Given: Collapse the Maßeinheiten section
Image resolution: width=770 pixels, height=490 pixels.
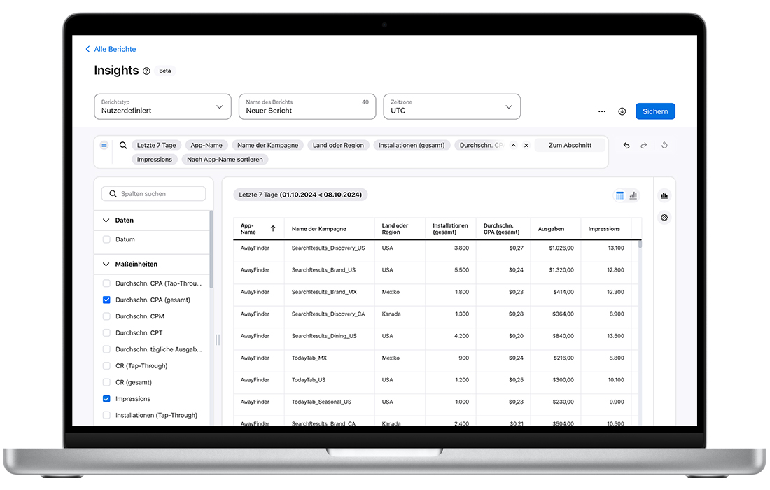Looking at the screenshot, I should coord(106,265).
